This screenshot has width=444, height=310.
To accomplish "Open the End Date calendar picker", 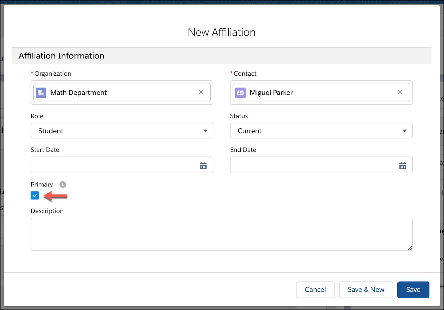I will pos(402,166).
